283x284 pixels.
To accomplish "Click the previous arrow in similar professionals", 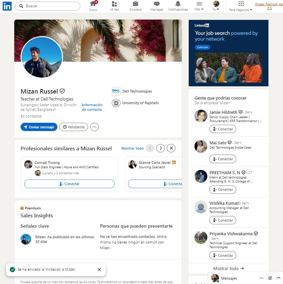I will (x=150, y=148).
